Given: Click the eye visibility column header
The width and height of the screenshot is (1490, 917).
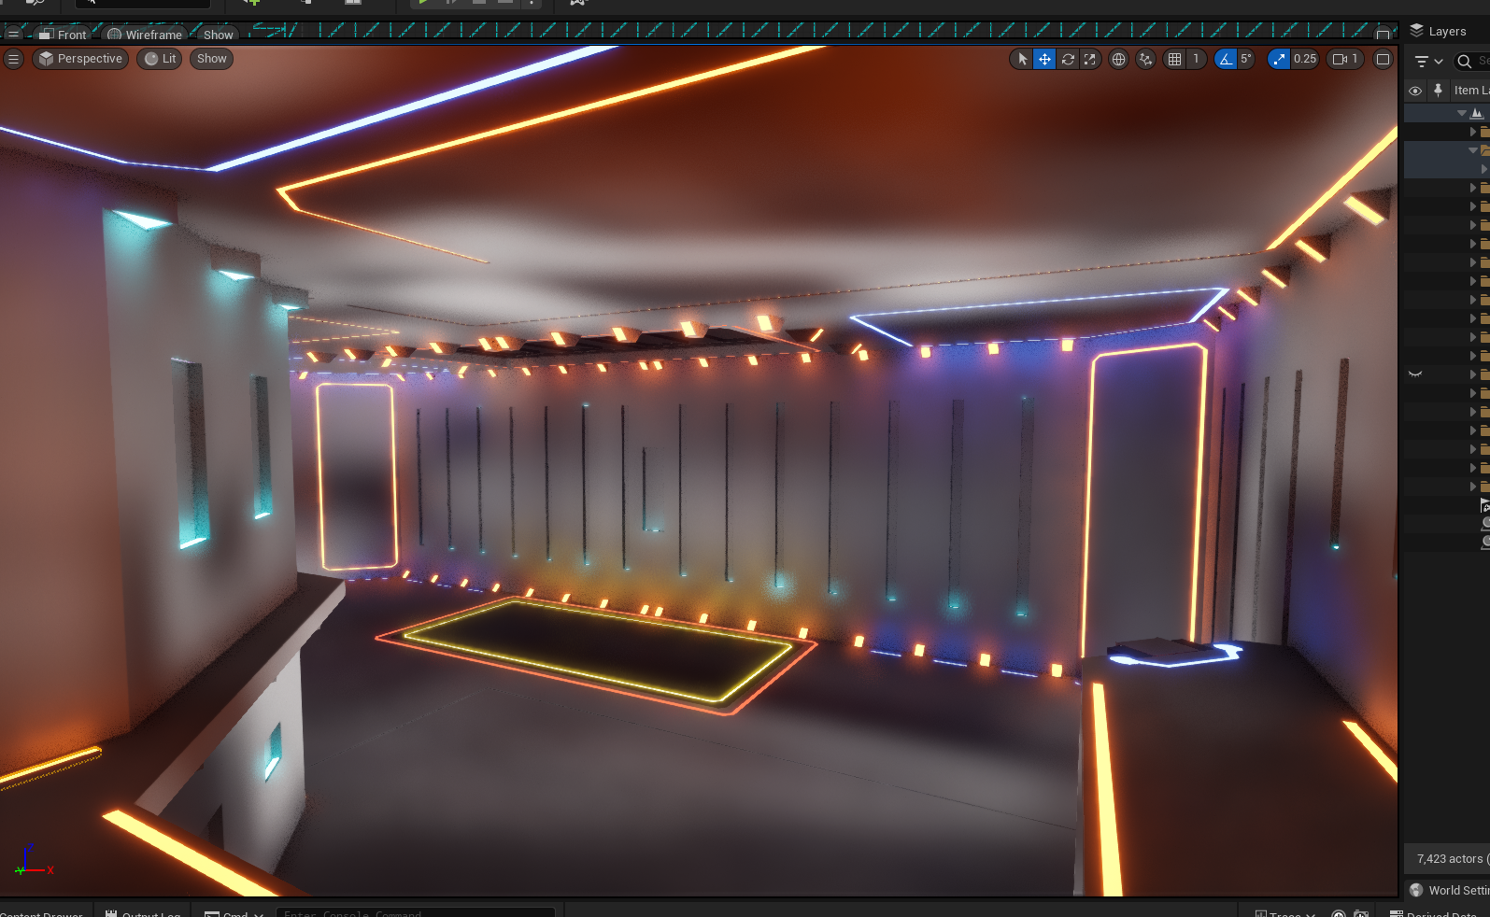Looking at the screenshot, I should pos(1415,91).
